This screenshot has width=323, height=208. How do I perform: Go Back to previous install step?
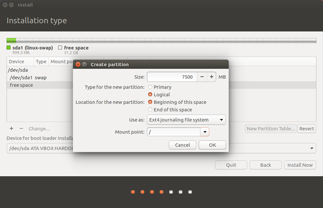[x=265, y=165]
